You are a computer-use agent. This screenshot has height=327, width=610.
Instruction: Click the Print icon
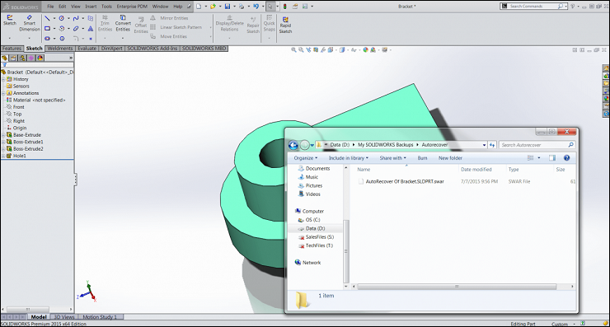pos(242,7)
